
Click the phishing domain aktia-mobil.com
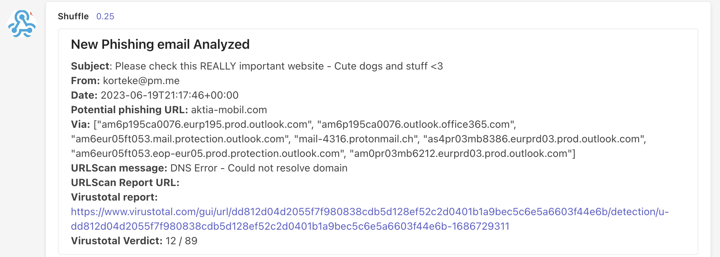(229, 110)
